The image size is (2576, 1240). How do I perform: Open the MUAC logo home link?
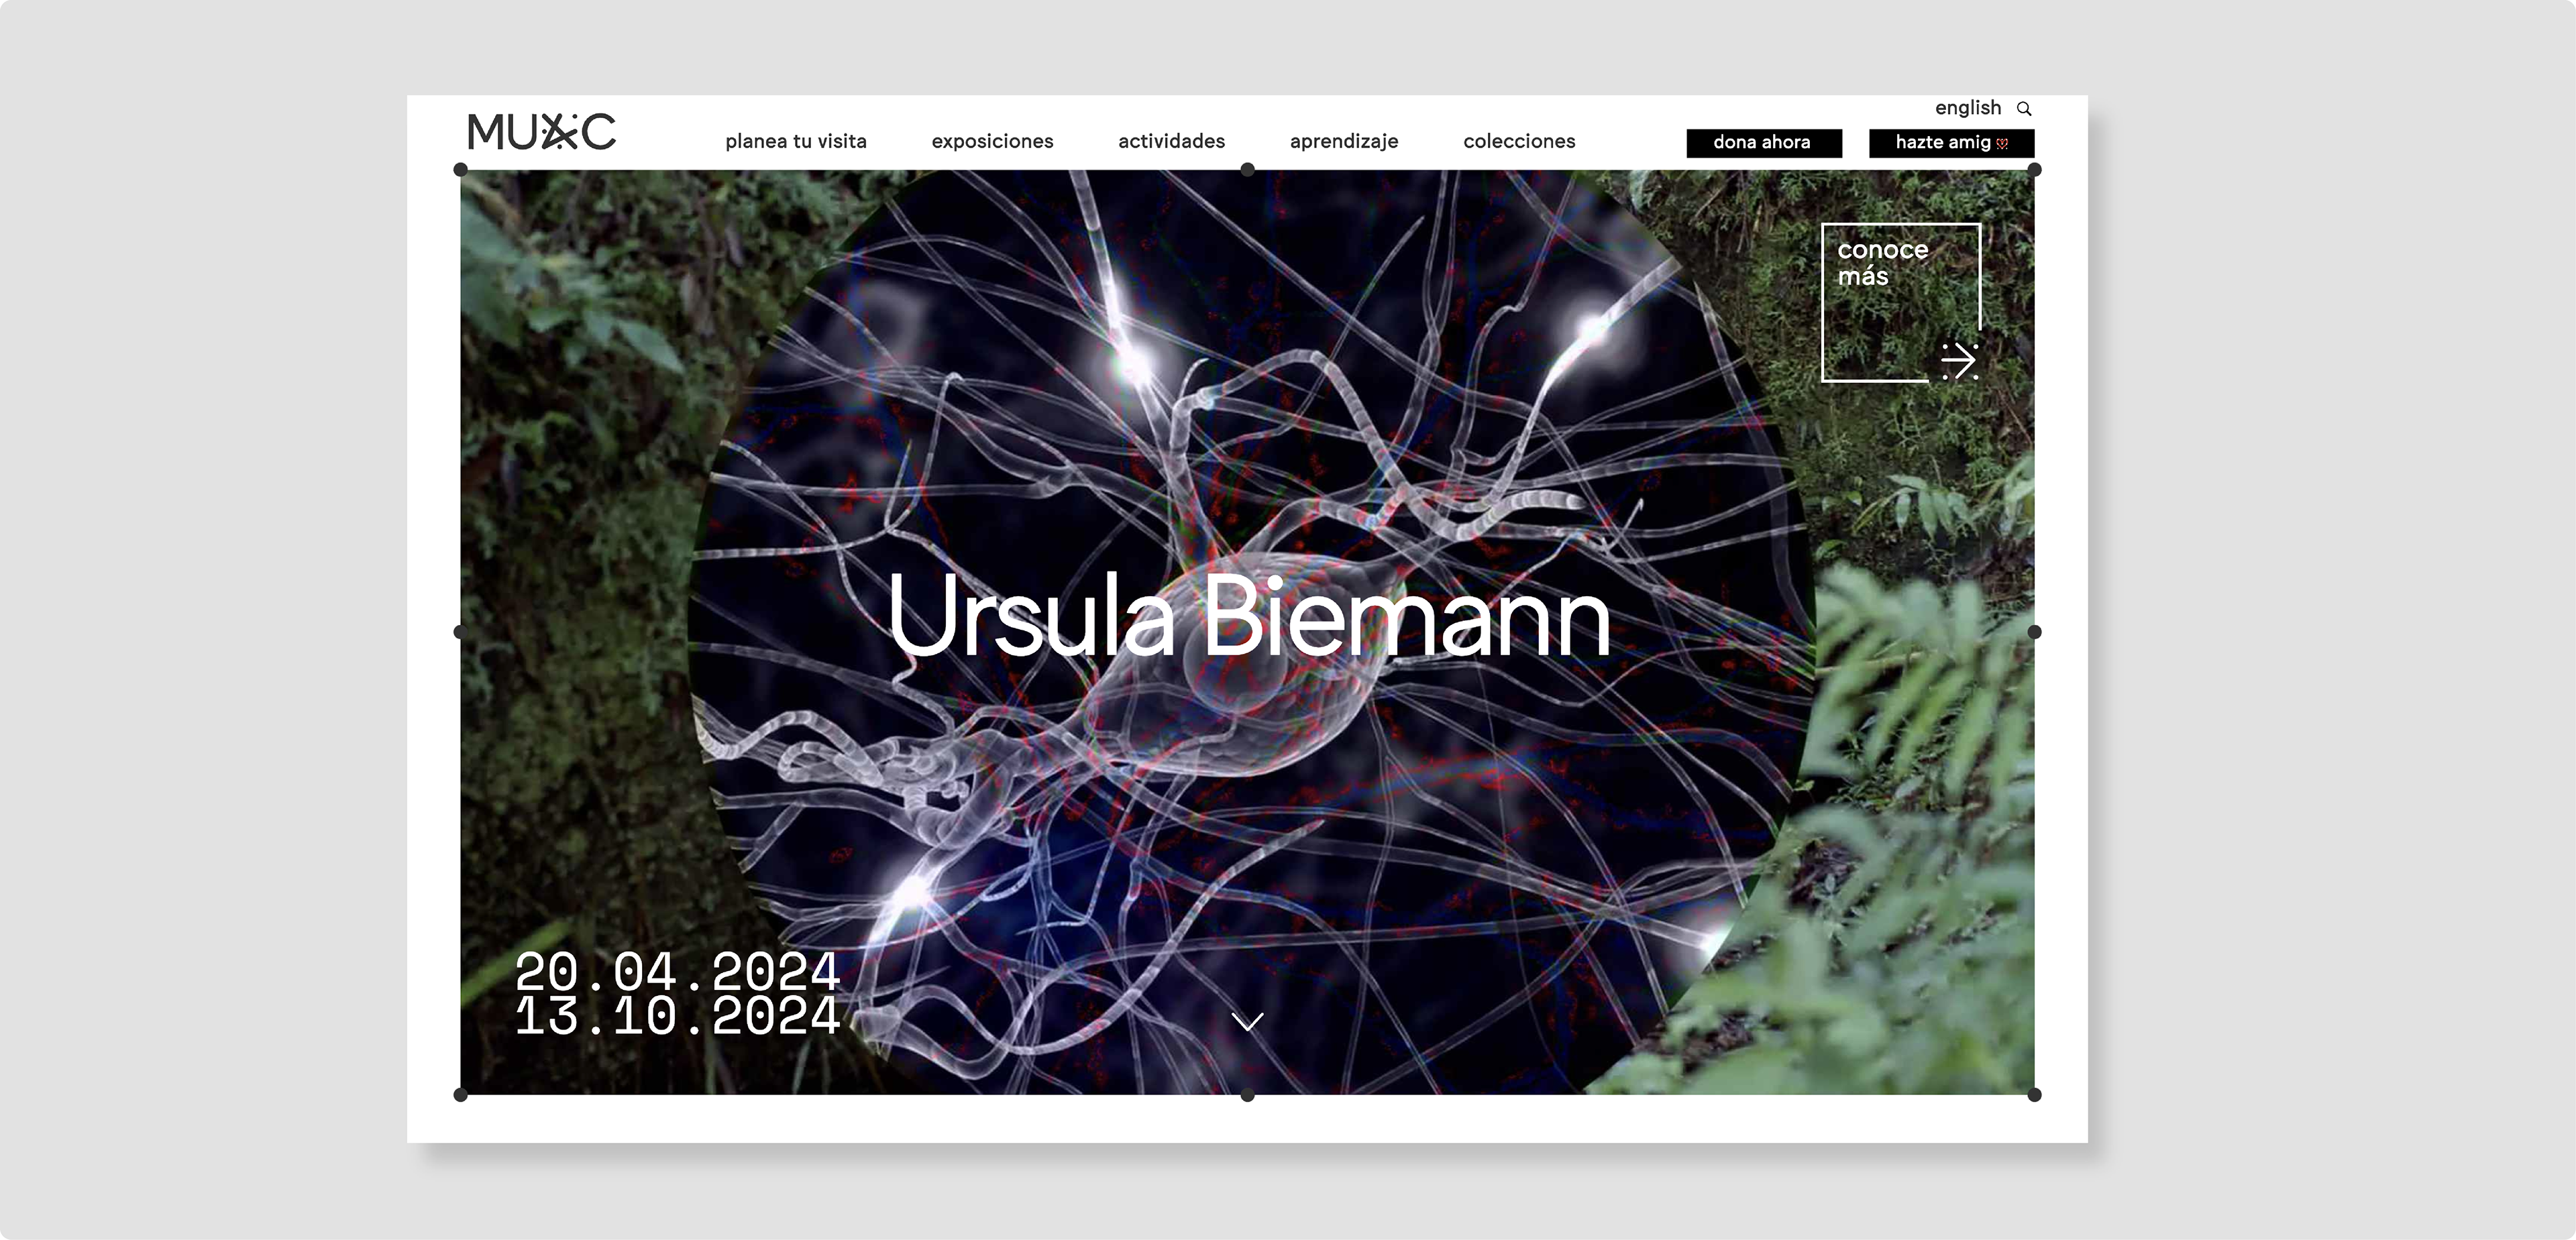(541, 131)
